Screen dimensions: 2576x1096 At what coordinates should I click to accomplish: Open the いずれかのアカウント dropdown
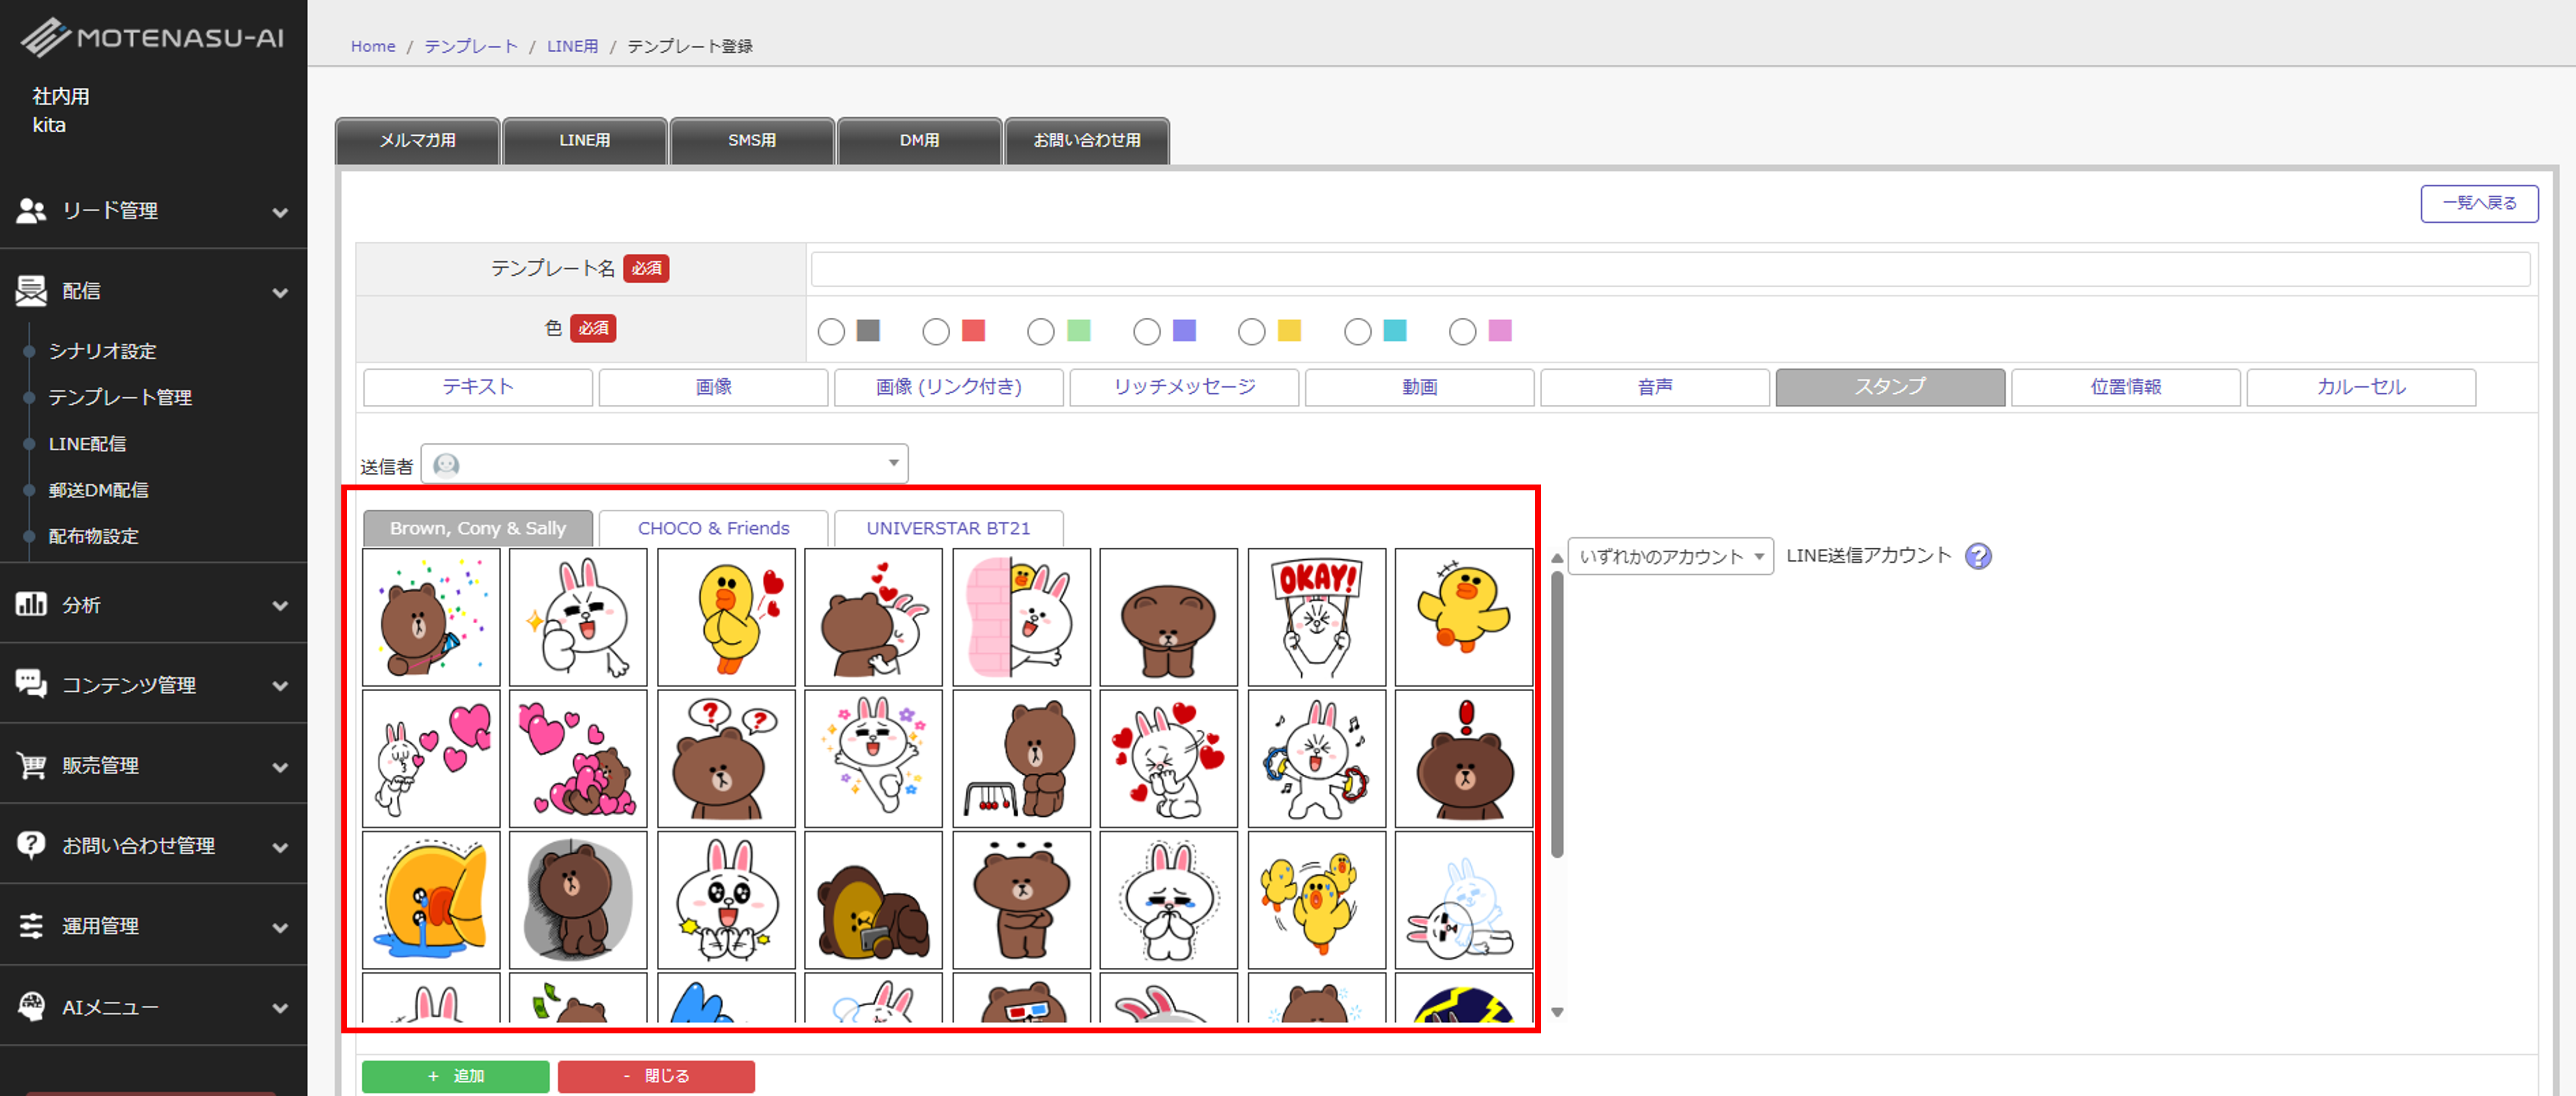click(1670, 556)
